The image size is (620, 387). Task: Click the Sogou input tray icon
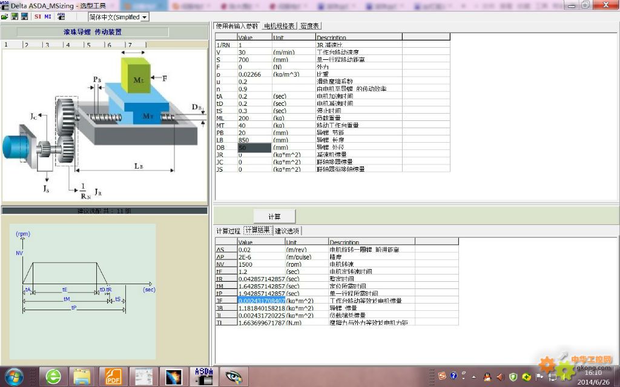click(443, 376)
